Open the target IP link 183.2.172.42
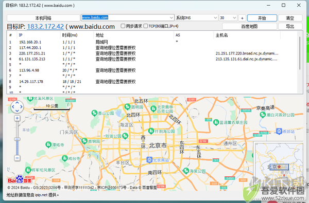 (45, 26)
